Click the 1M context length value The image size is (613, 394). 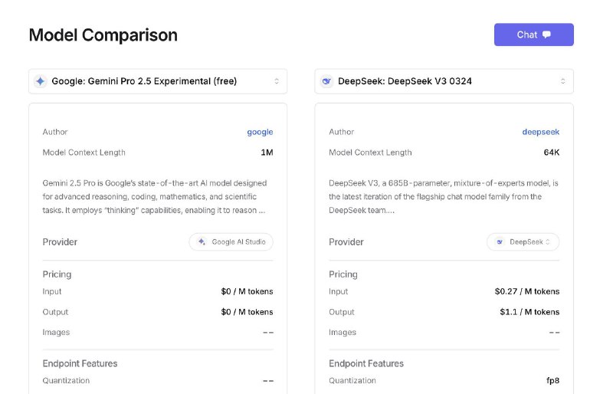(x=267, y=153)
